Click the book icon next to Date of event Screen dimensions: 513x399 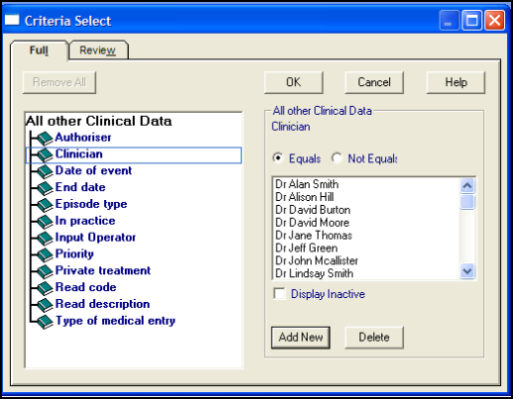click(x=45, y=171)
